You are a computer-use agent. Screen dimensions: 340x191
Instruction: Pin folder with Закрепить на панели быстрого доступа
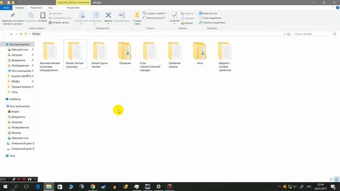tap(13, 19)
